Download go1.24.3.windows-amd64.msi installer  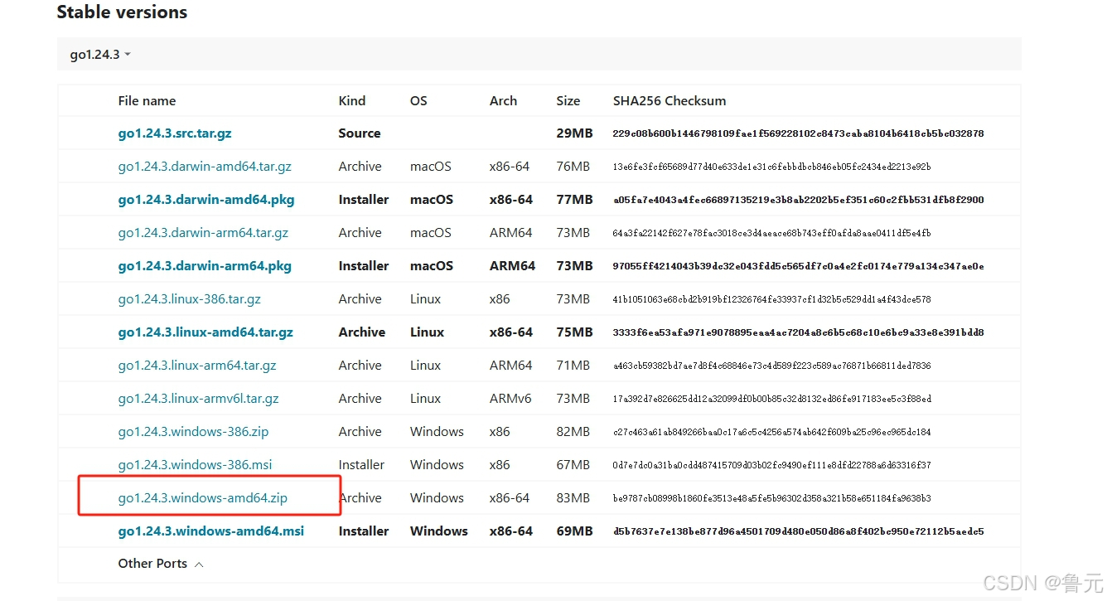(211, 531)
